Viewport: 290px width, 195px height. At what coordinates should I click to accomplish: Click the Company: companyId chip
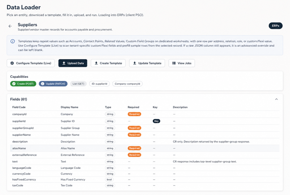tap(127, 84)
